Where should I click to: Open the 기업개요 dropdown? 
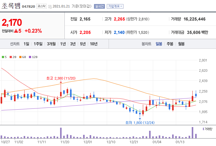115,6
